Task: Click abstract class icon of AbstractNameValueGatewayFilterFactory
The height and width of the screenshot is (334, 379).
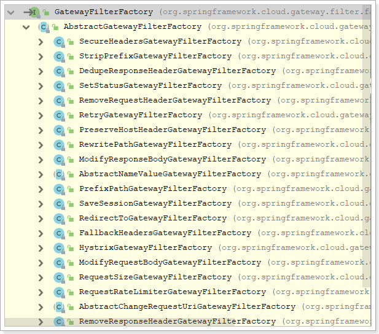Action: [59, 175]
